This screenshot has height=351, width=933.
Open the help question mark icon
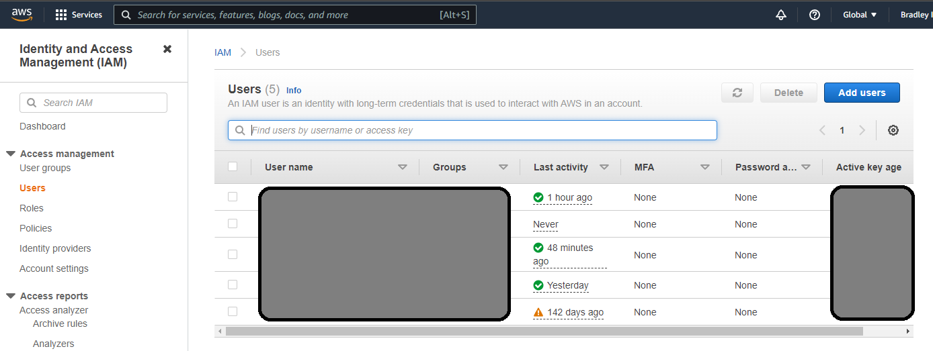click(815, 15)
